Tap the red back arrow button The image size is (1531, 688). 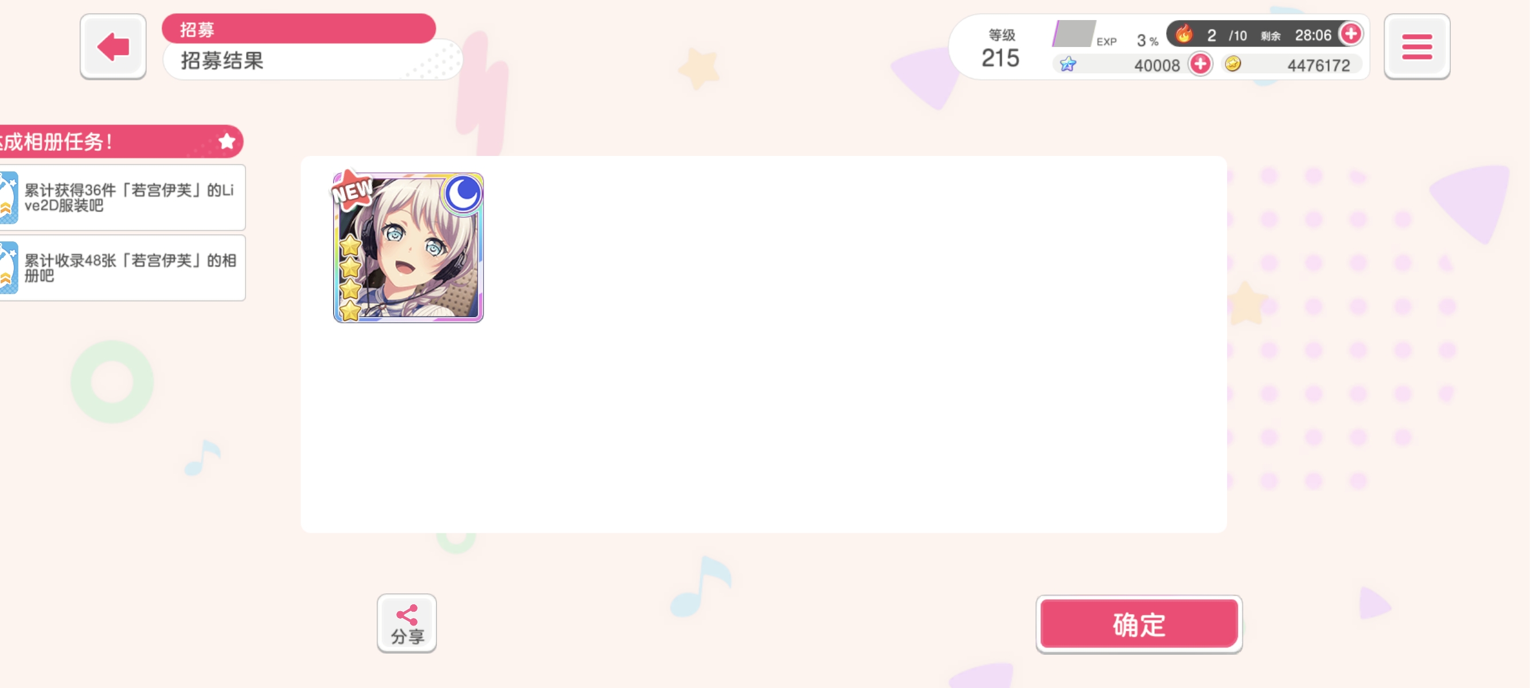pyautogui.click(x=113, y=46)
